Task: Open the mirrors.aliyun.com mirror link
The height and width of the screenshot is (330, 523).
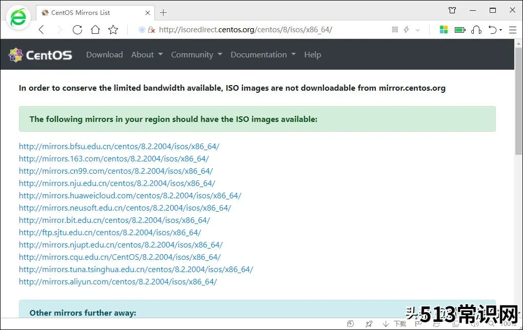Action: tap(118, 282)
